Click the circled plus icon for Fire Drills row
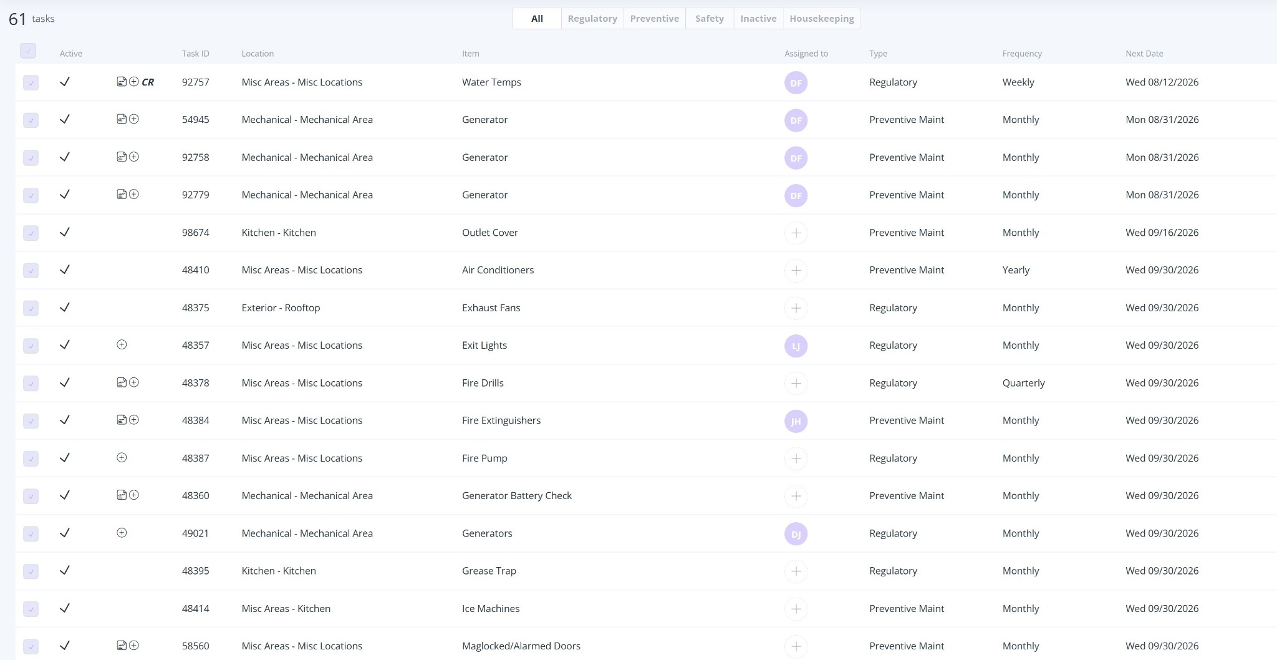Image resolution: width=1277 pixels, height=660 pixels. pyautogui.click(x=133, y=382)
